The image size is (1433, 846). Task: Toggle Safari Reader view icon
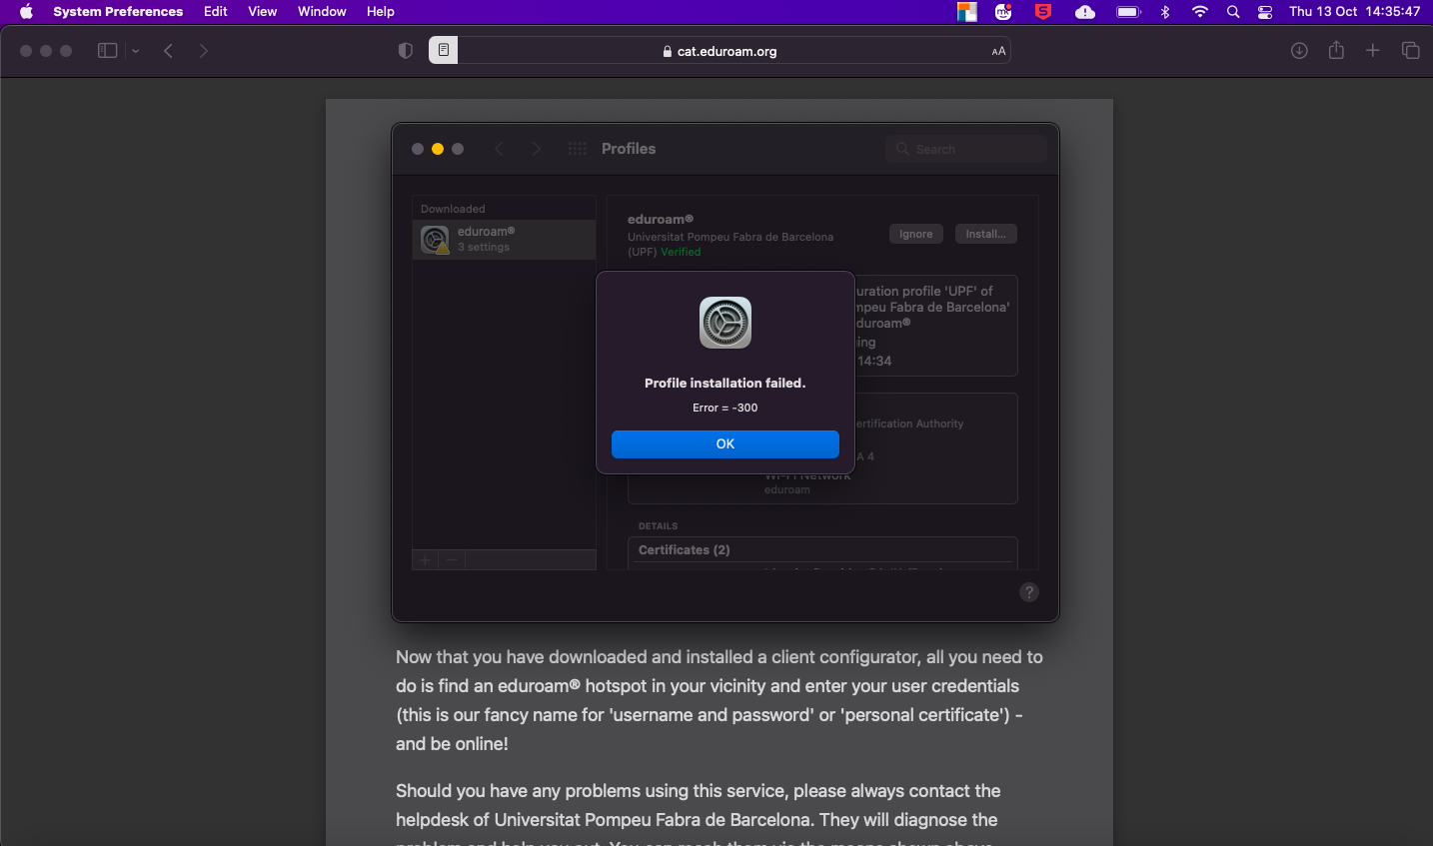click(x=444, y=50)
